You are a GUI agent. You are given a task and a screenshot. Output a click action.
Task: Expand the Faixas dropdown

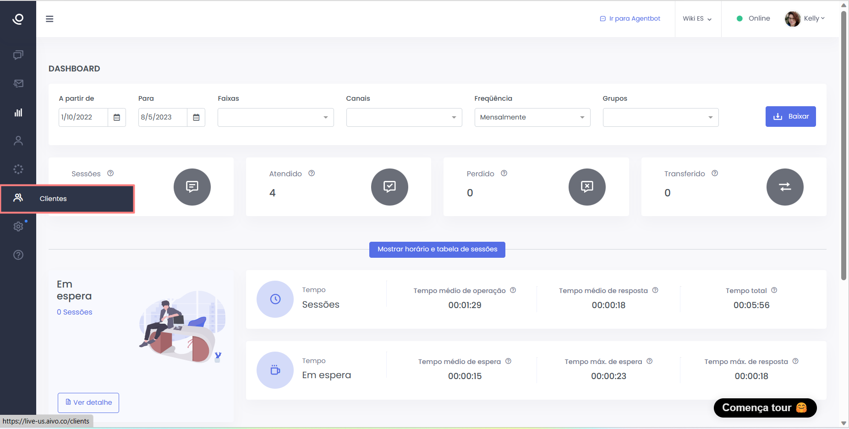pos(275,118)
